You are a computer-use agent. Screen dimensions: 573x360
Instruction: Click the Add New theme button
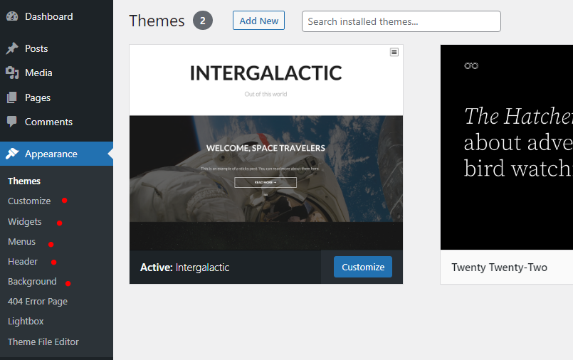(x=258, y=21)
